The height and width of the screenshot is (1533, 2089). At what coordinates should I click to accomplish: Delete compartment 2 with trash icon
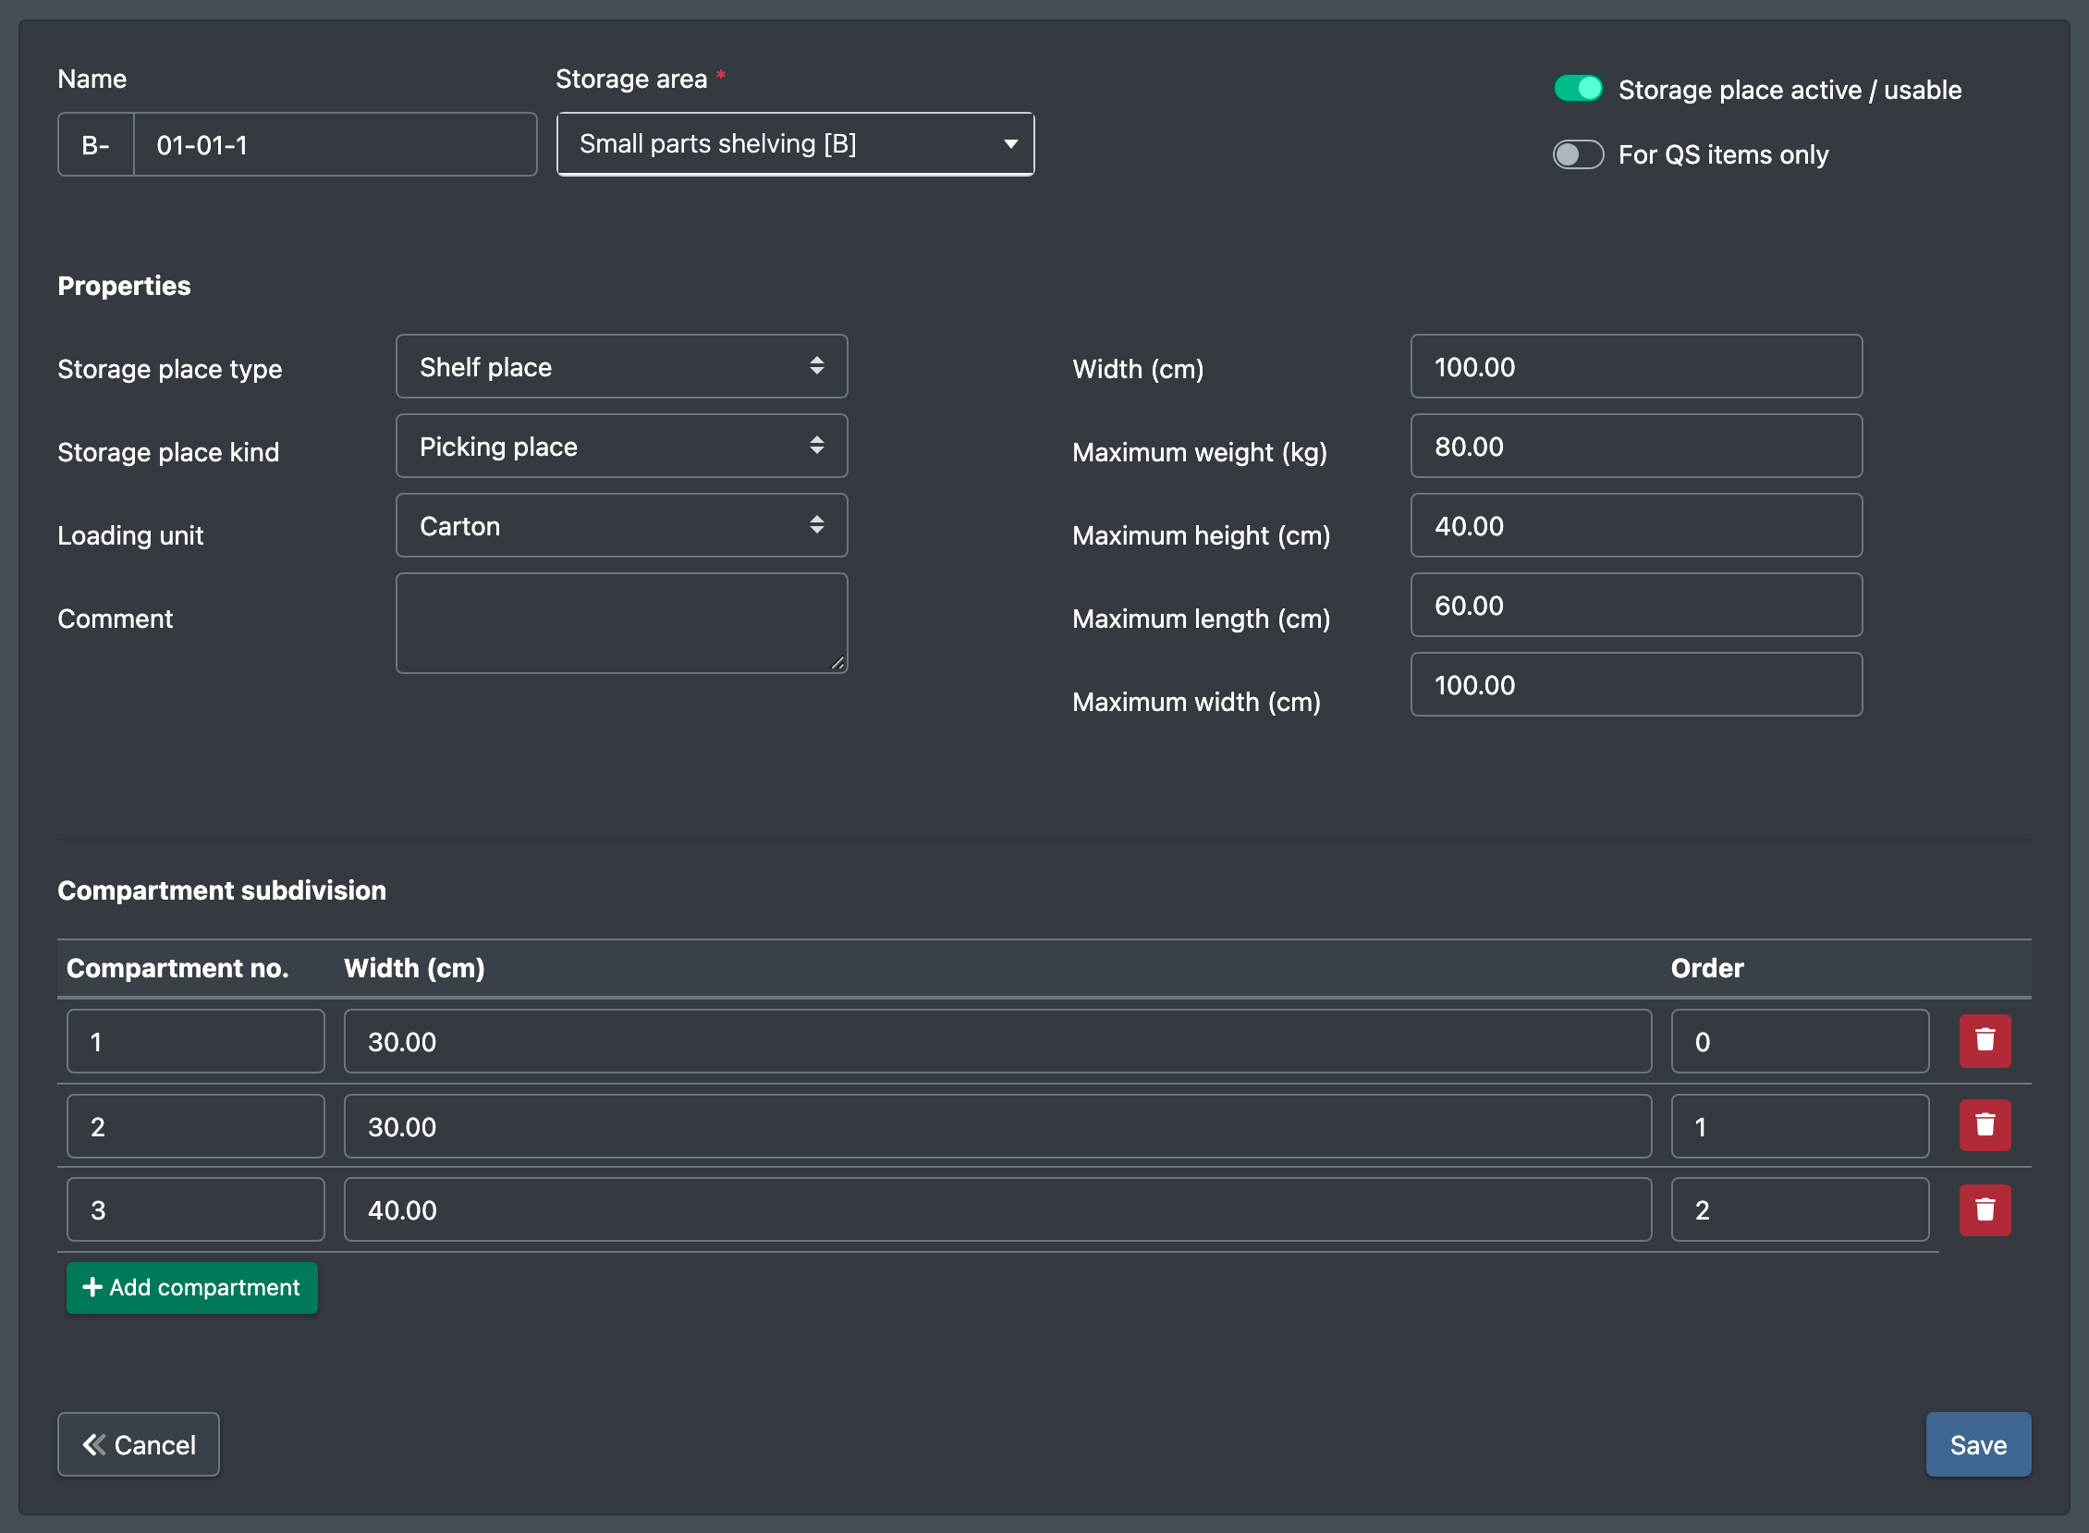1985,1124
